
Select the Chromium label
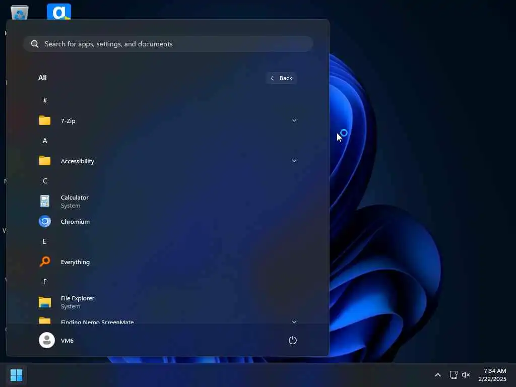[75, 222]
